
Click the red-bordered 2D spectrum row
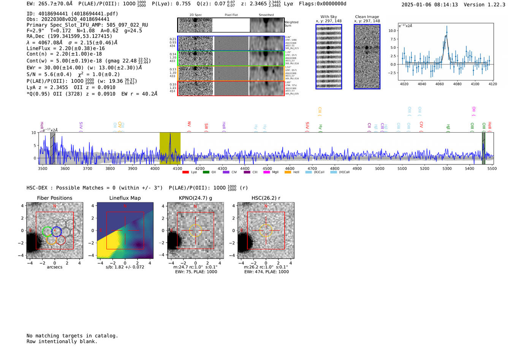(231, 88)
